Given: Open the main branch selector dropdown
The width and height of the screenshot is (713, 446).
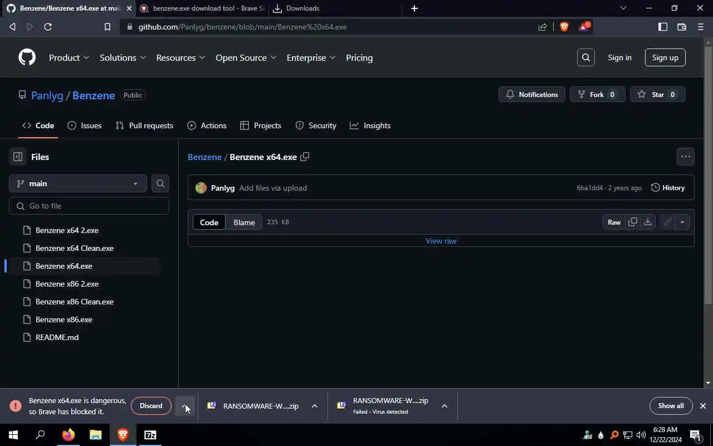Looking at the screenshot, I should click(78, 183).
